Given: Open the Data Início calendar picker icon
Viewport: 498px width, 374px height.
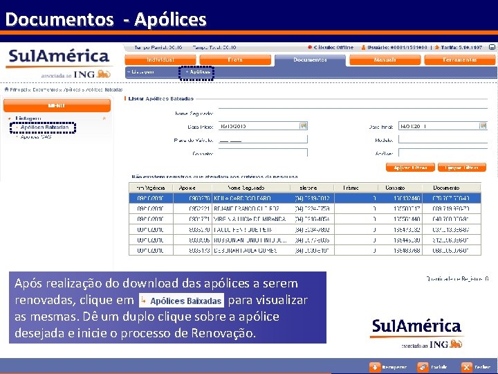Looking at the screenshot, I should point(304,126).
